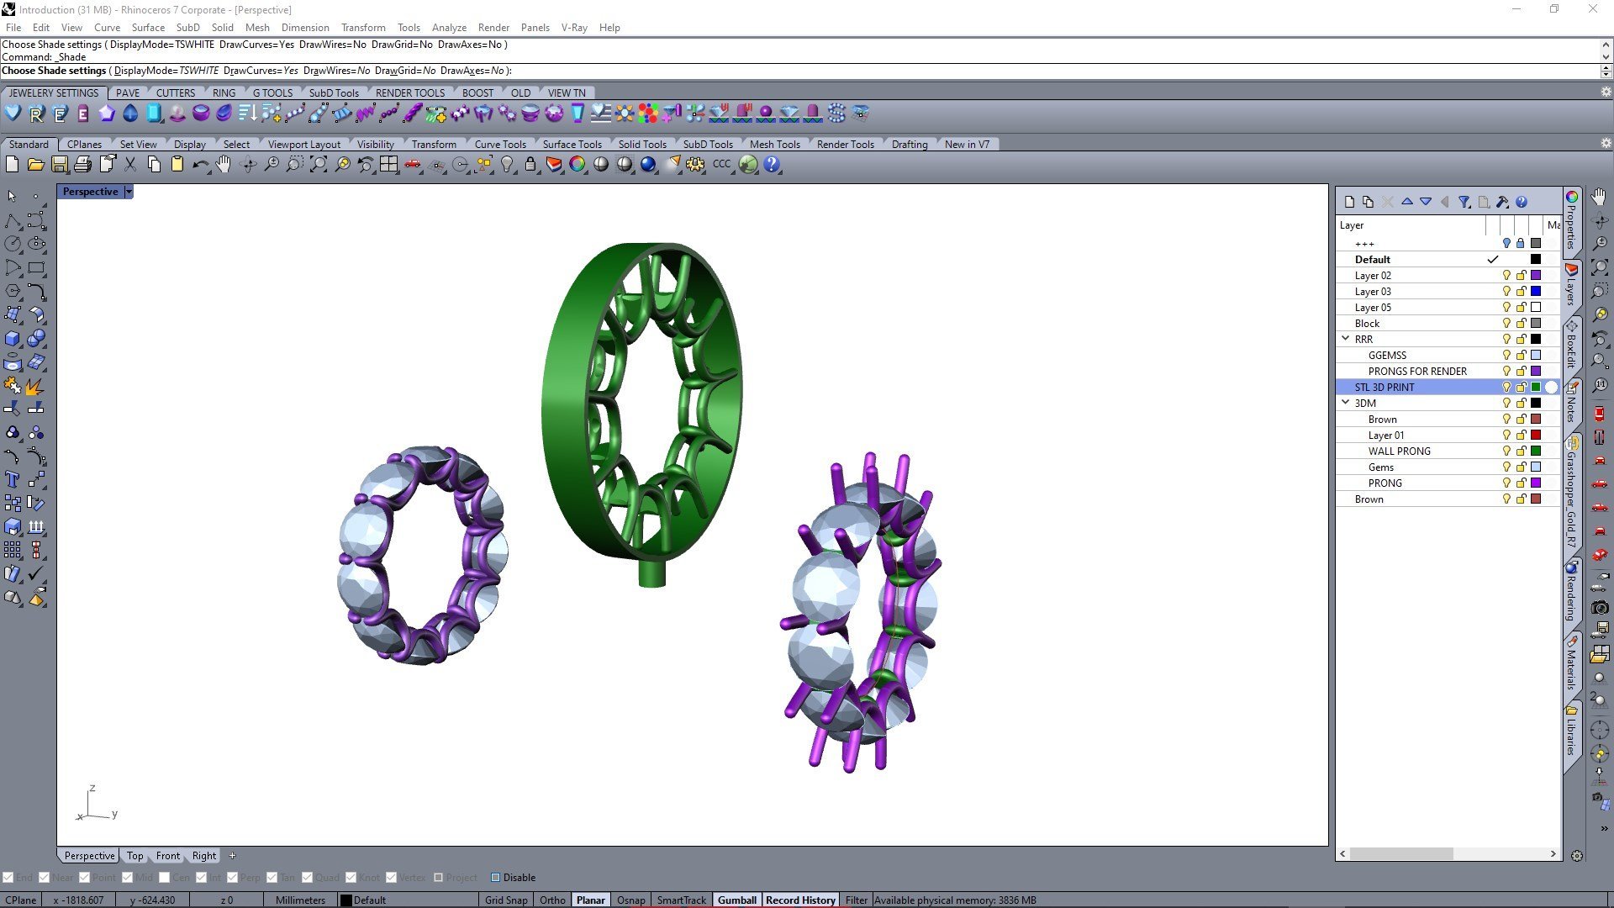Click the four-viewport layout icon

coord(388,165)
